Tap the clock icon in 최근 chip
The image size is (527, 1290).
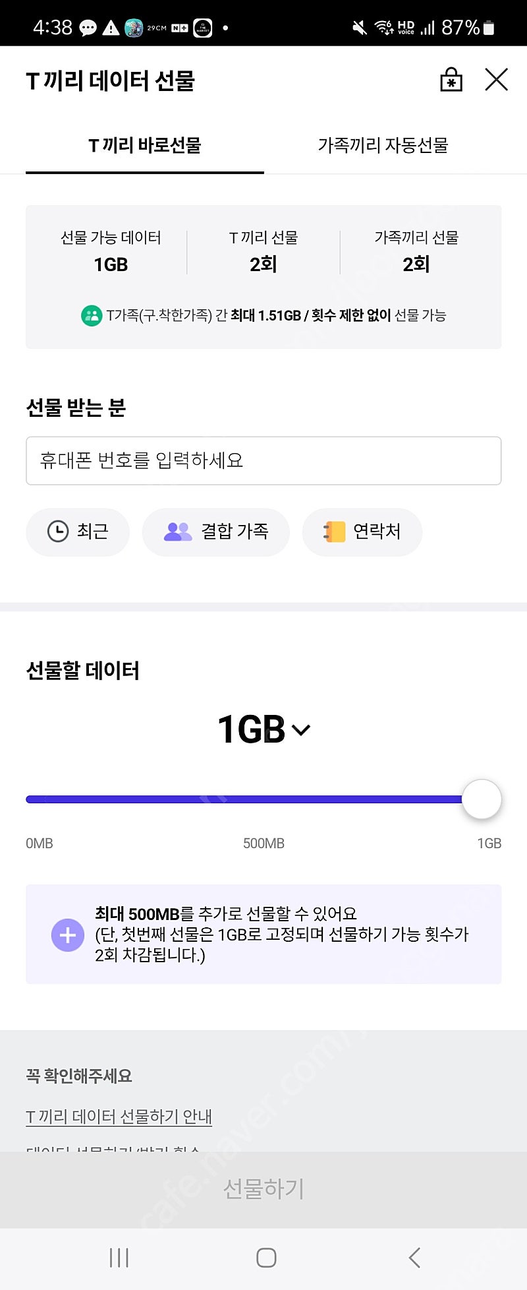pyautogui.click(x=58, y=532)
